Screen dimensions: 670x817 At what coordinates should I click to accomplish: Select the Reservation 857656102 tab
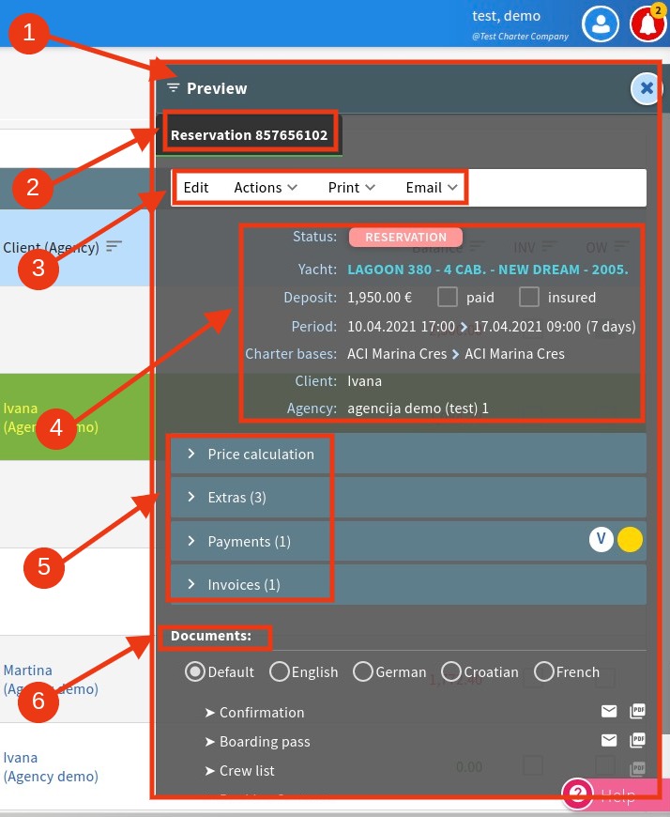[x=249, y=135]
